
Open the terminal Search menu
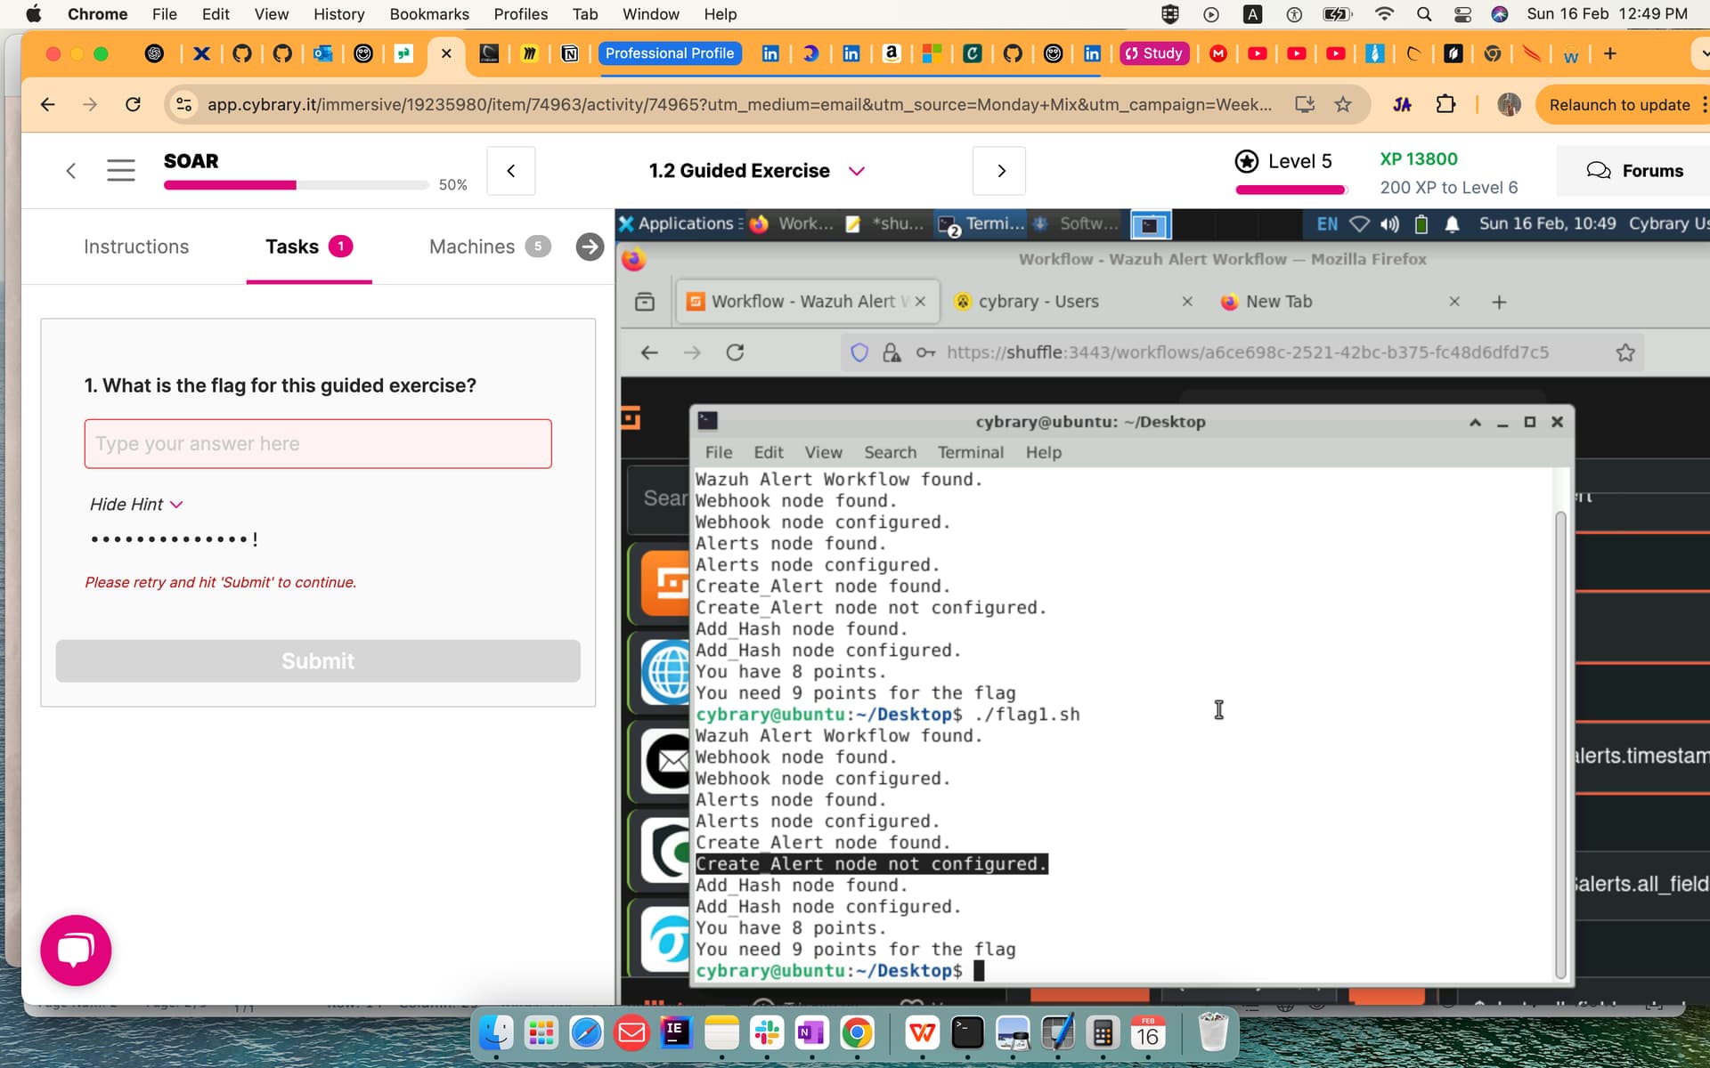point(889,452)
